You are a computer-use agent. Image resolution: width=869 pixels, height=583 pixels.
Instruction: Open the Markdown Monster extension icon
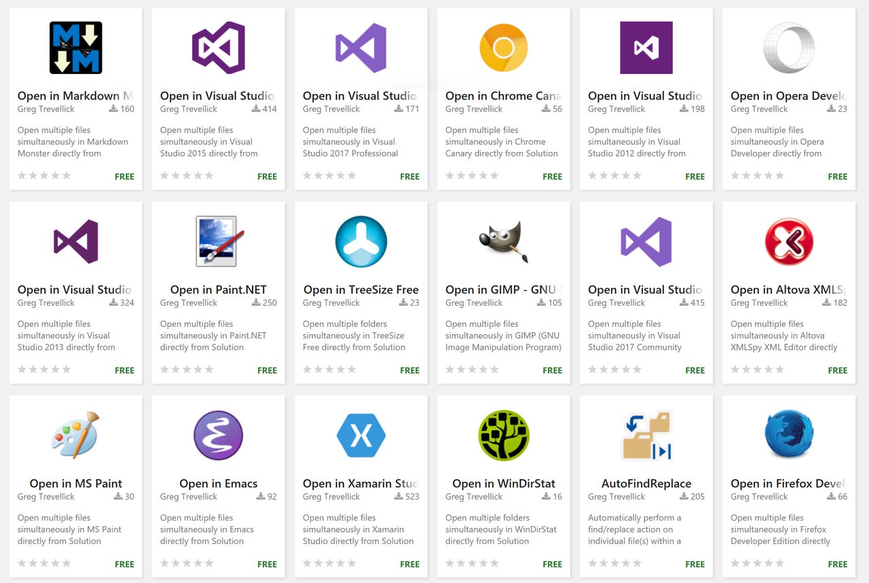click(75, 47)
